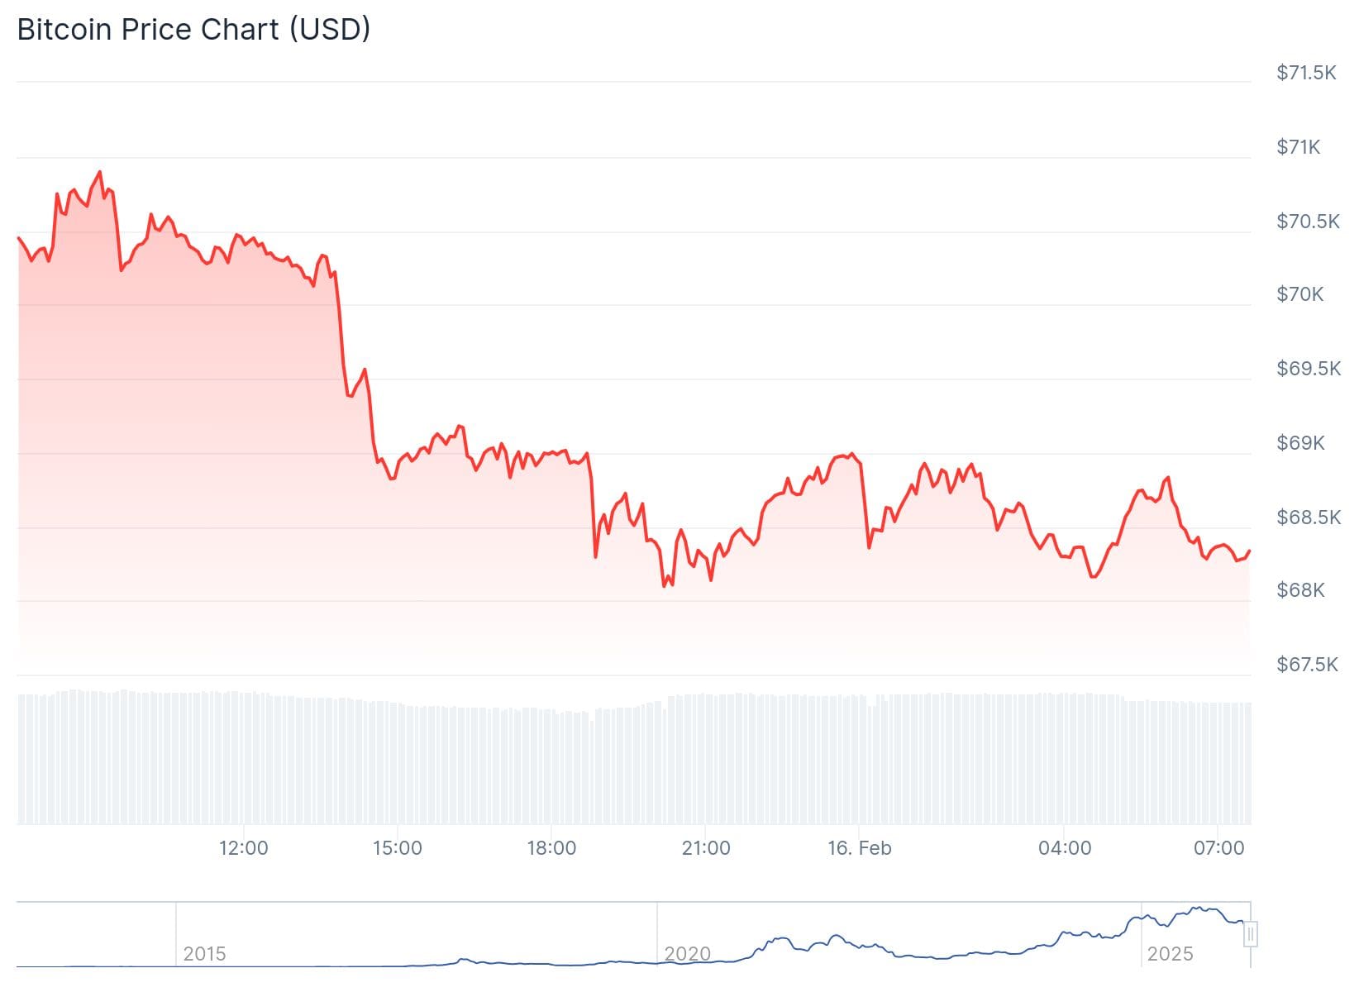
Task: Click the 2015 label in the navigator
Action: (x=204, y=954)
